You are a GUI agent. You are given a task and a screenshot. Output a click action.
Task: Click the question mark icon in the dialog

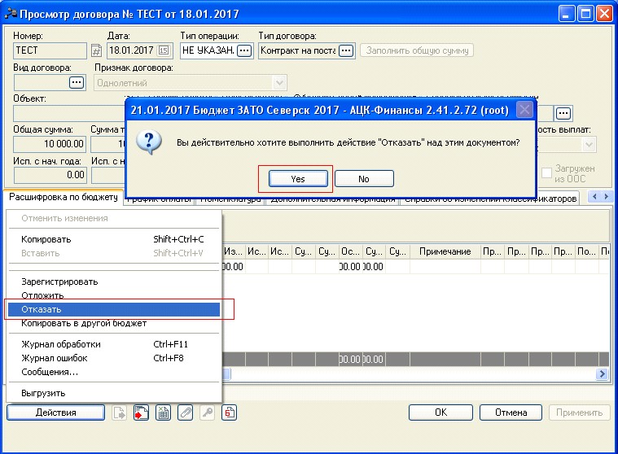click(148, 142)
